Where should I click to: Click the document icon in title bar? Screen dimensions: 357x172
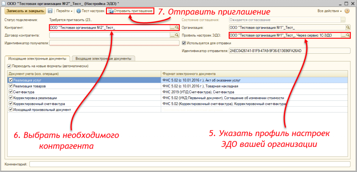pos(3,3)
